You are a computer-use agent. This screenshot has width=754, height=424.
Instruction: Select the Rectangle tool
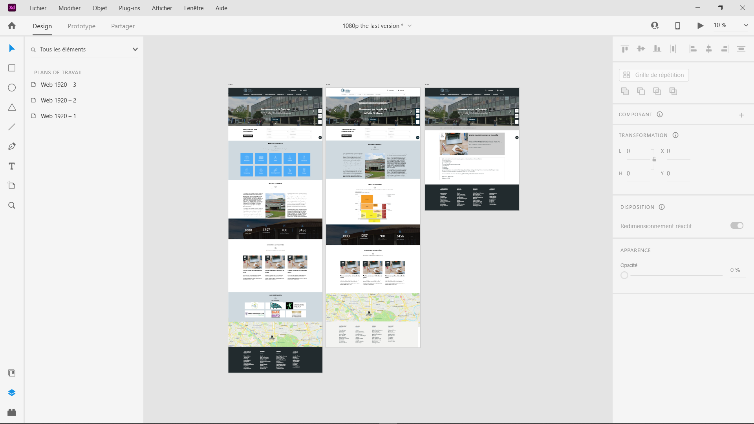12,68
